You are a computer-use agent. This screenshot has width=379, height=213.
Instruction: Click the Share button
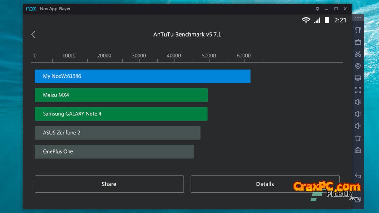[109, 184]
